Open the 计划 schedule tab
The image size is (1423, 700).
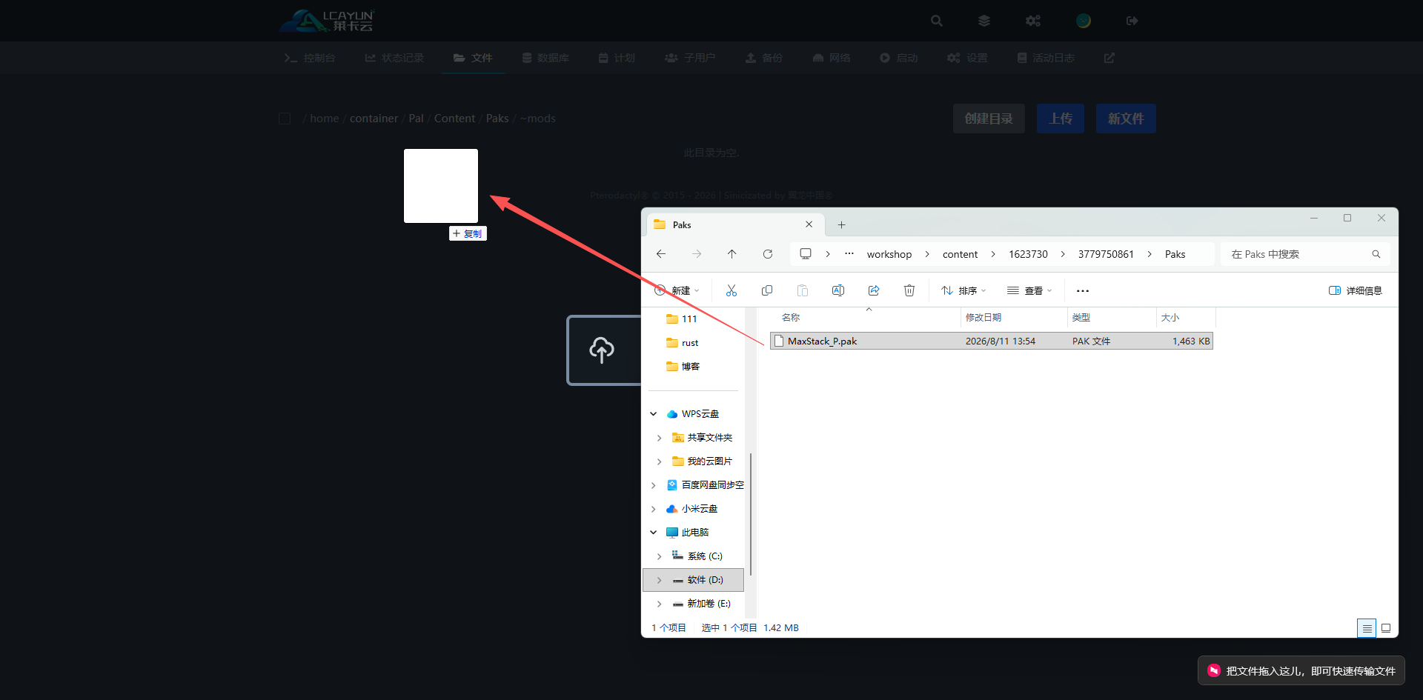pos(617,58)
